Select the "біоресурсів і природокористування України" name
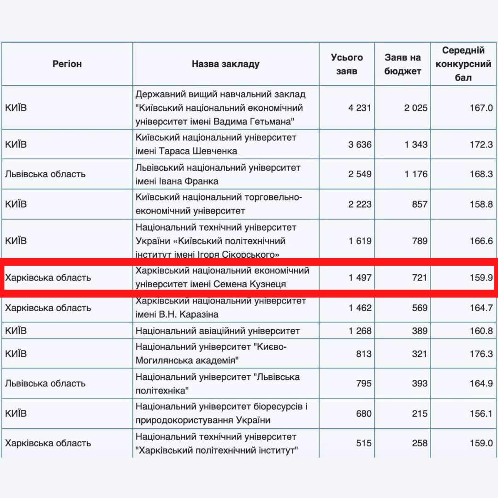This screenshot has height=498, width=498. pos(221,413)
